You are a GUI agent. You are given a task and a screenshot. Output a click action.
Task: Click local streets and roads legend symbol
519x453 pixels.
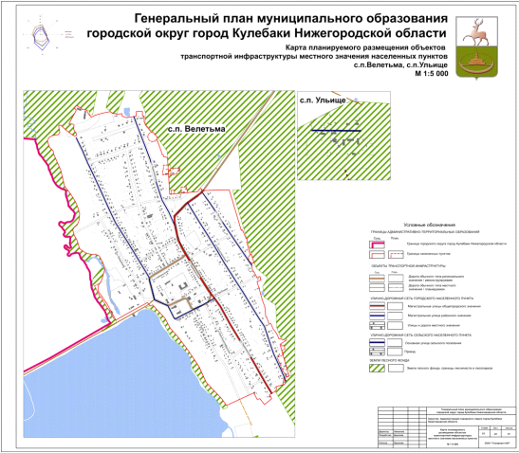(x=377, y=325)
